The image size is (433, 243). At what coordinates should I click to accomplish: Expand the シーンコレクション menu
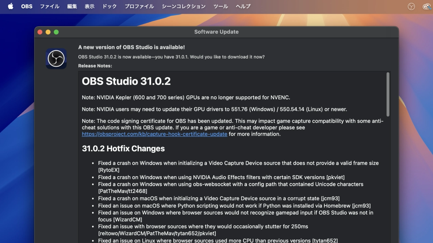[184, 6]
